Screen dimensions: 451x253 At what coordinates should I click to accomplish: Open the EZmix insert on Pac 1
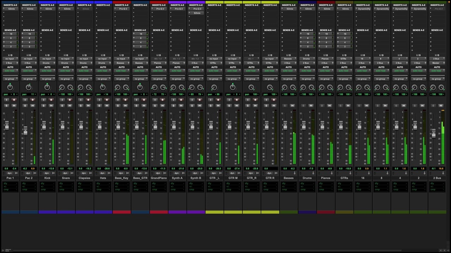12,9
